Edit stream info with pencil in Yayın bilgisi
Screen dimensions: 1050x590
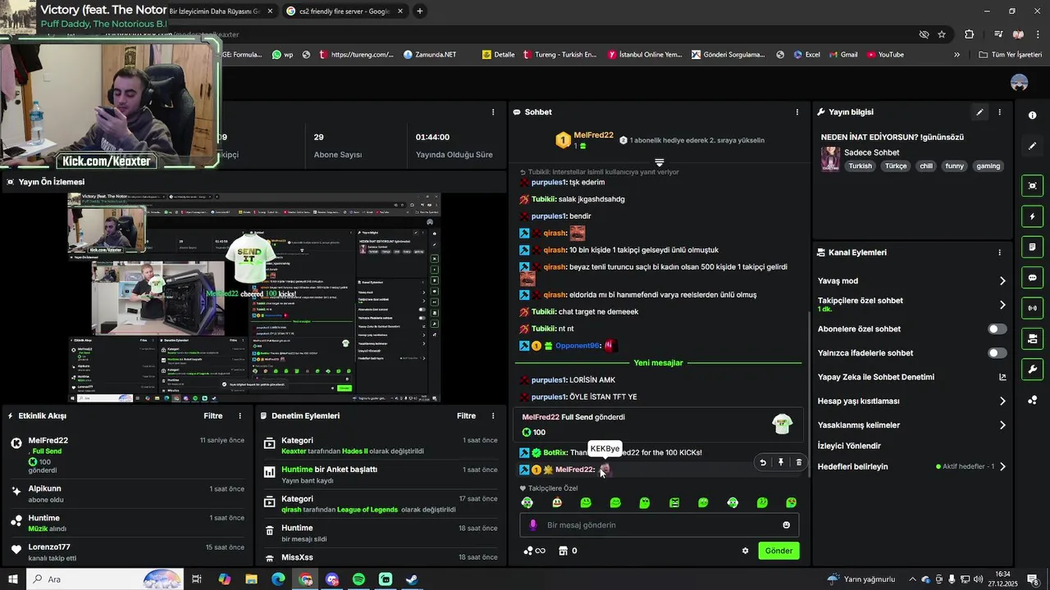point(979,112)
